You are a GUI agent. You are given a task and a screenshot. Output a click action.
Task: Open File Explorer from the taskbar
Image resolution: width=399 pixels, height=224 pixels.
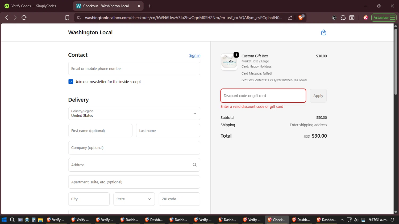40,220
